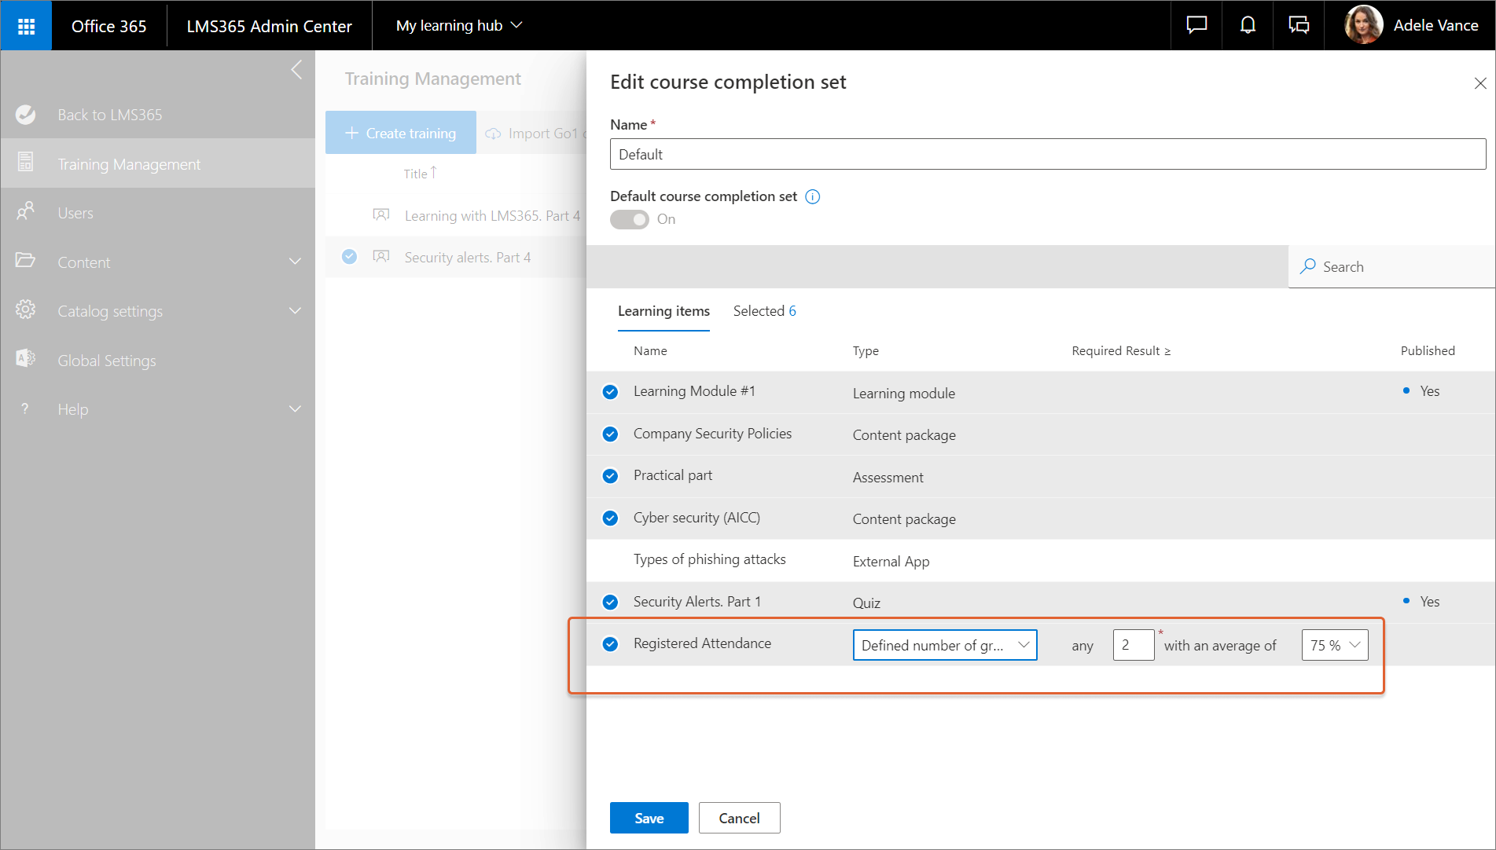Click the Name text field
This screenshot has width=1496, height=850.
point(1047,155)
